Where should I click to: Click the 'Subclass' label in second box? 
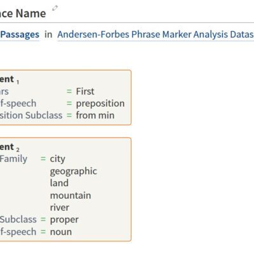(18, 220)
